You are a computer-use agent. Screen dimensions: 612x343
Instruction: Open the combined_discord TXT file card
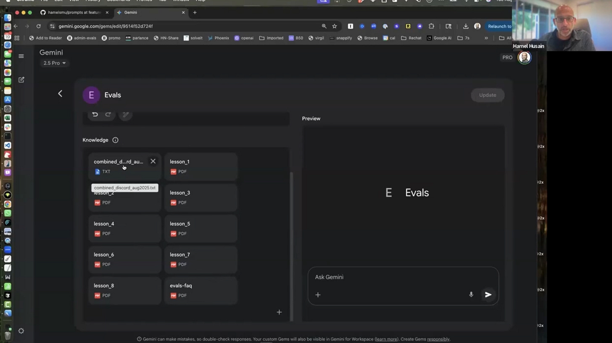click(x=125, y=166)
